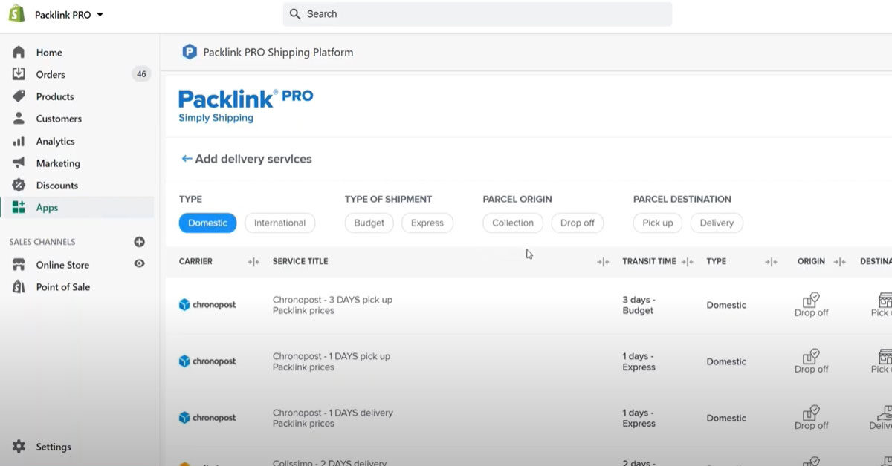The height and width of the screenshot is (466, 892).
Task: Adjust the CARRIER column resize control
Action: click(x=253, y=261)
